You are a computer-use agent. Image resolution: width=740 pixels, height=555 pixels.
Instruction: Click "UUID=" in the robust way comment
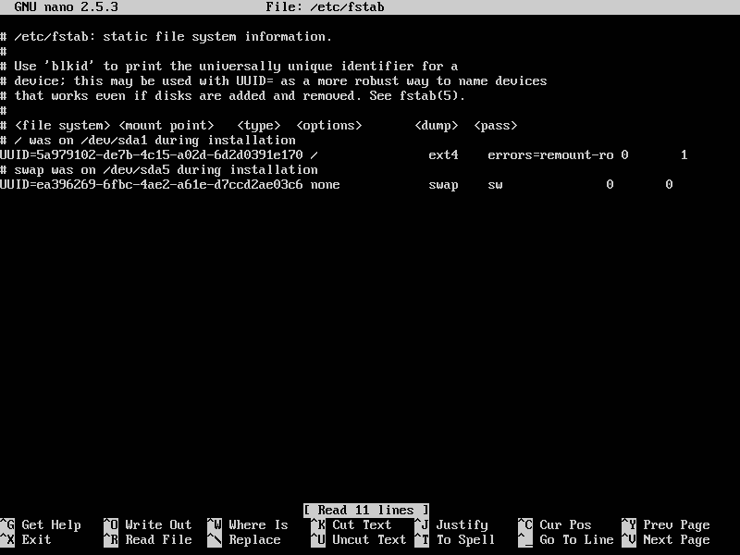pyautogui.click(x=255, y=80)
